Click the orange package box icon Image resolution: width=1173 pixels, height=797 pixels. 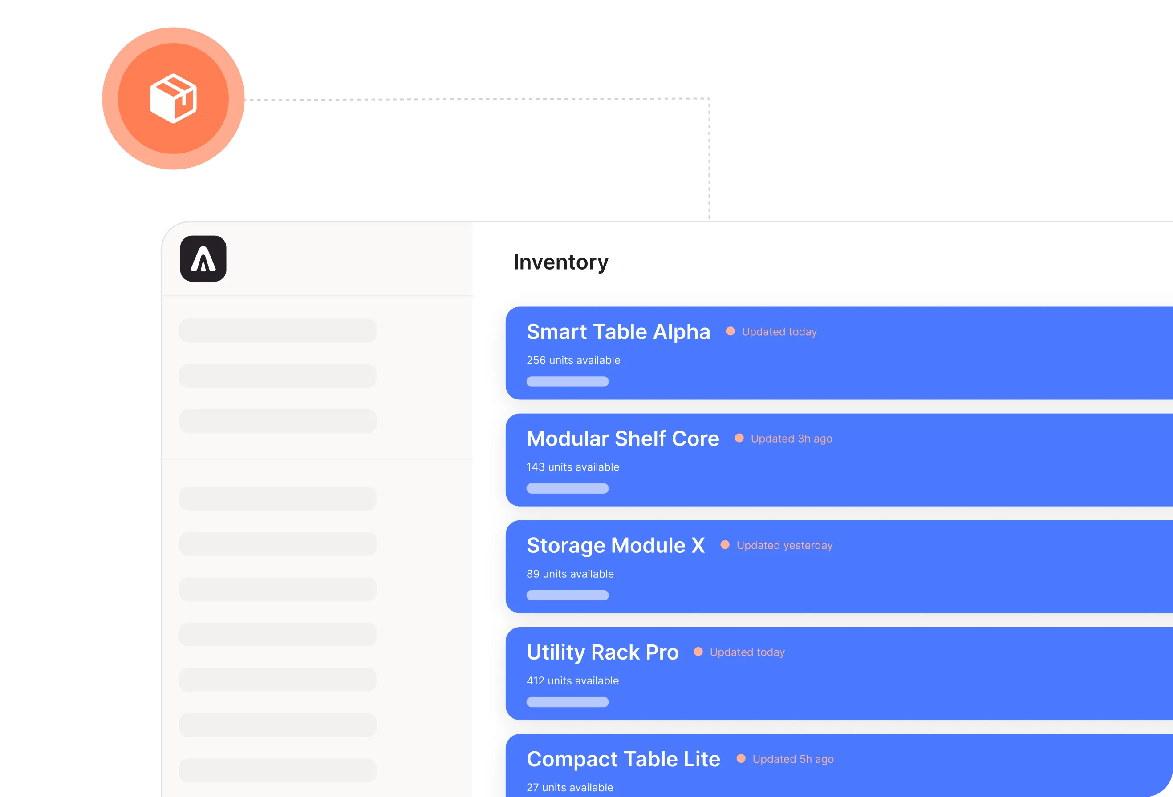click(x=173, y=98)
